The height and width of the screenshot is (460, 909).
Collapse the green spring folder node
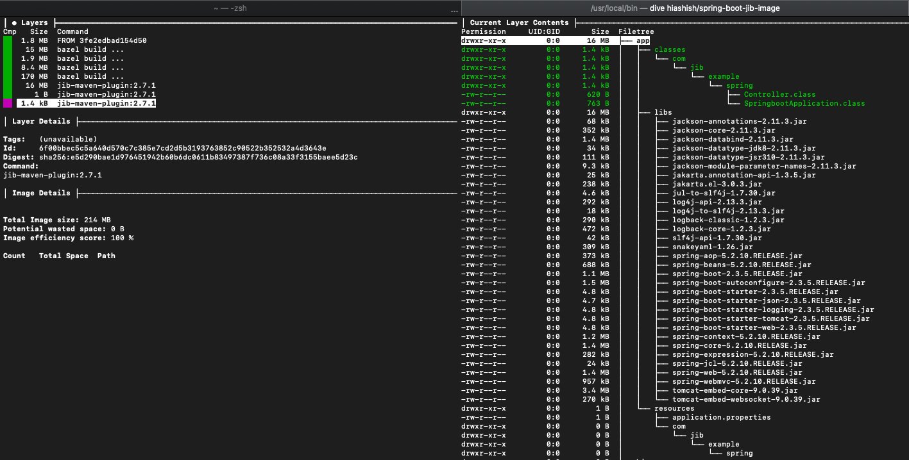[x=740, y=85]
